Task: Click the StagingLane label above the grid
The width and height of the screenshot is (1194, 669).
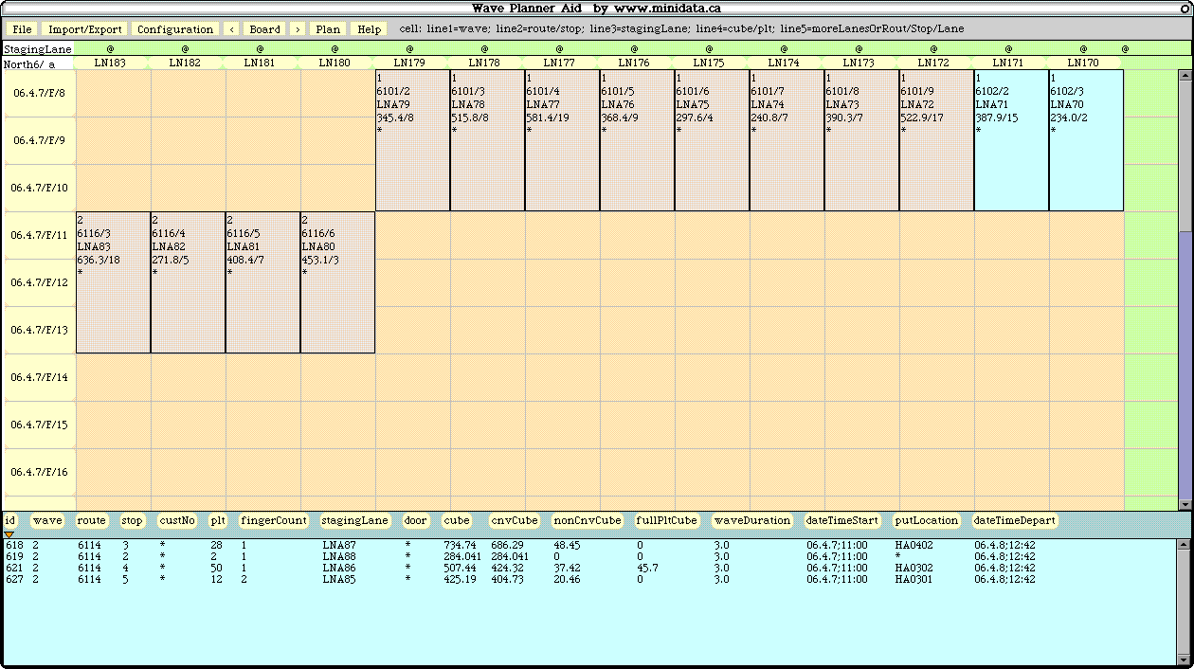Action: click(x=38, y=48)
